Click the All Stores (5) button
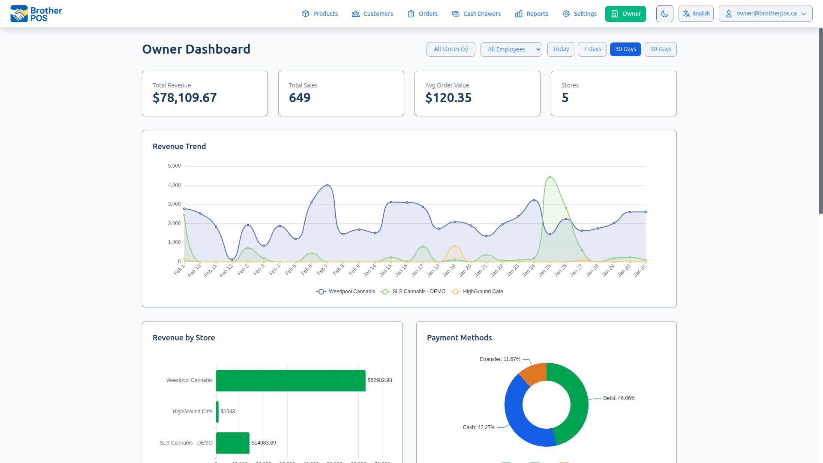Screen dimensions: 823x463 [451, 49]
